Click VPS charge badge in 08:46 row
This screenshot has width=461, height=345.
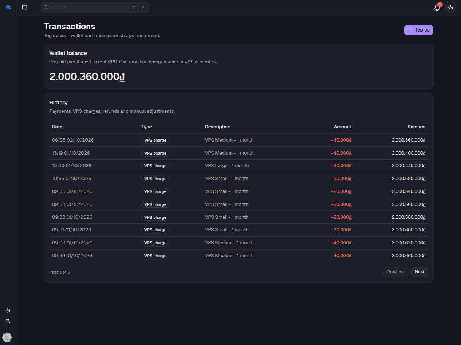(x=155, y=256)
